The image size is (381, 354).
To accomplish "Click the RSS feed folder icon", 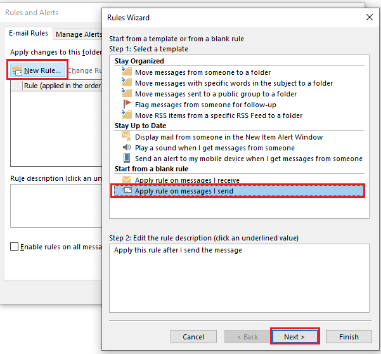I will click(x=127, y=115).
